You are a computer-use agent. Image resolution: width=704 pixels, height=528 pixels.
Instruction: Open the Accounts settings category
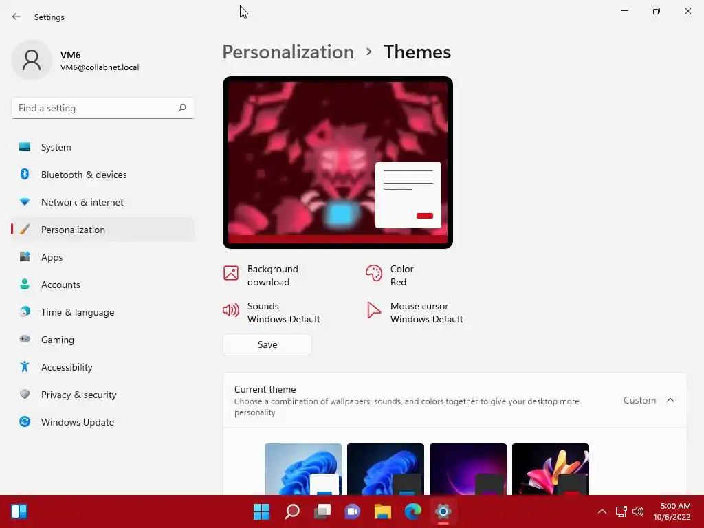(x=103, y=285)
